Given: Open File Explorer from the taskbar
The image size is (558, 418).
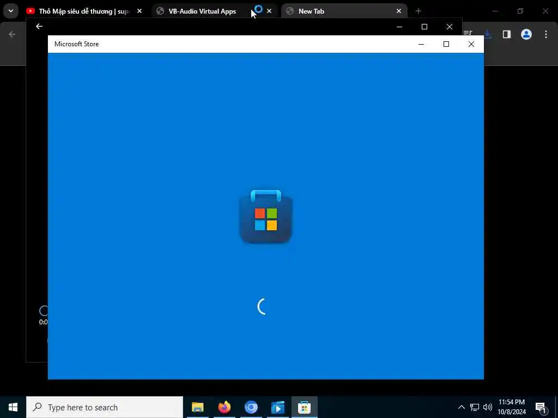Looking at the screenshot, I should point(197,407).
